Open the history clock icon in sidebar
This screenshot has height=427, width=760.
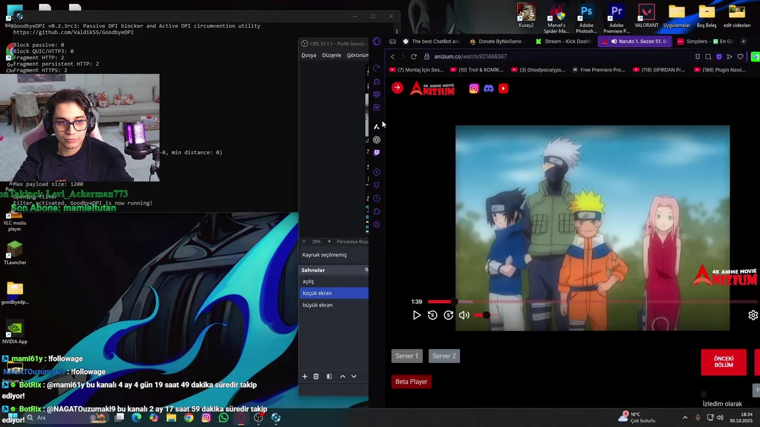pos(376,199)
